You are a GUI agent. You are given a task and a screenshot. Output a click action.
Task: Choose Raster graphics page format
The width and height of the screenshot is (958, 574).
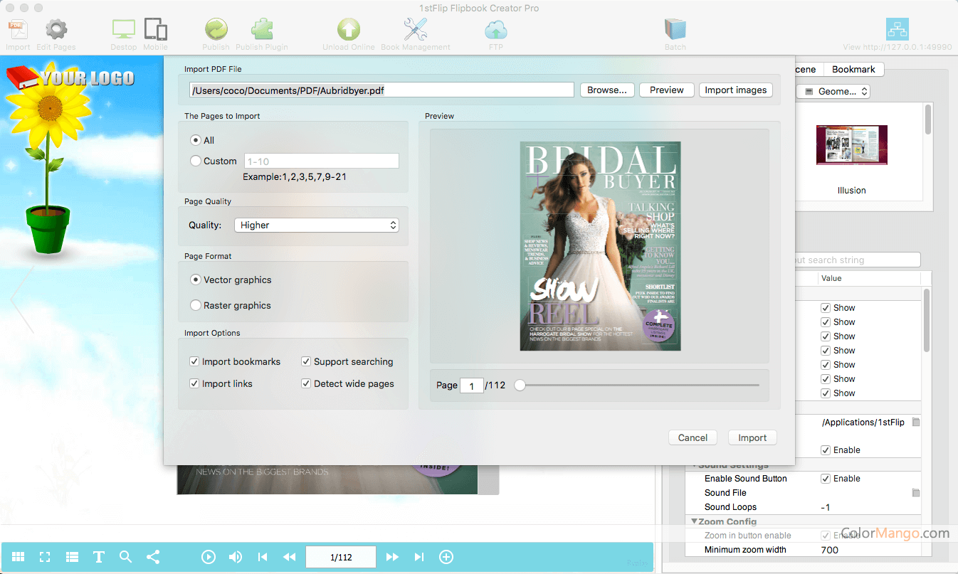pos(196,305)
